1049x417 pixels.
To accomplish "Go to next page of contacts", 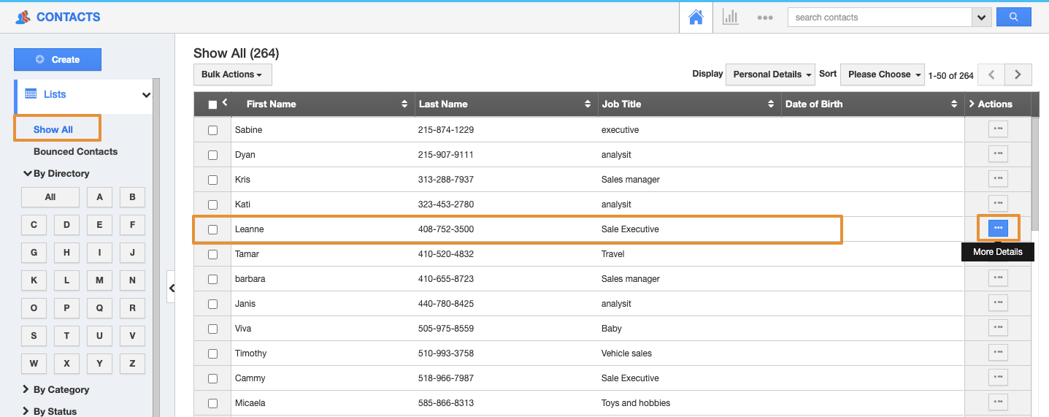I will tap(1018, 74).
